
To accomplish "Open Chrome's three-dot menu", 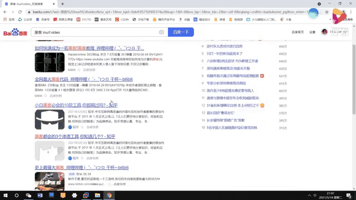I will [x=351, y=12].
